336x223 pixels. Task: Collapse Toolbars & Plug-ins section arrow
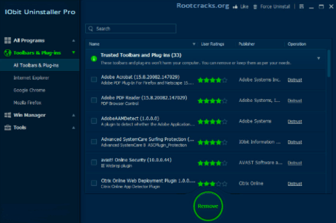pyautogui.click(x=73, y=53)
